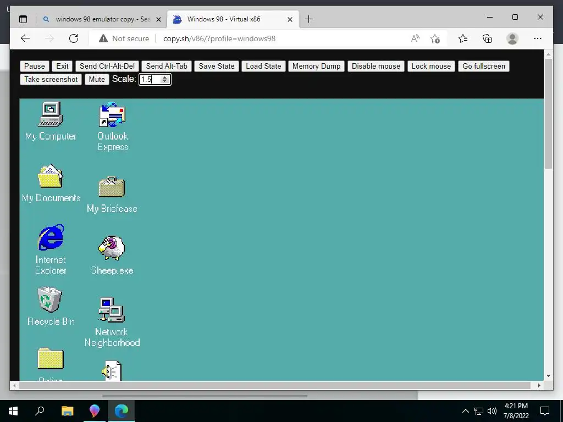Open the Windows Start menu
The image size is (563, 422).
point(13,411)
